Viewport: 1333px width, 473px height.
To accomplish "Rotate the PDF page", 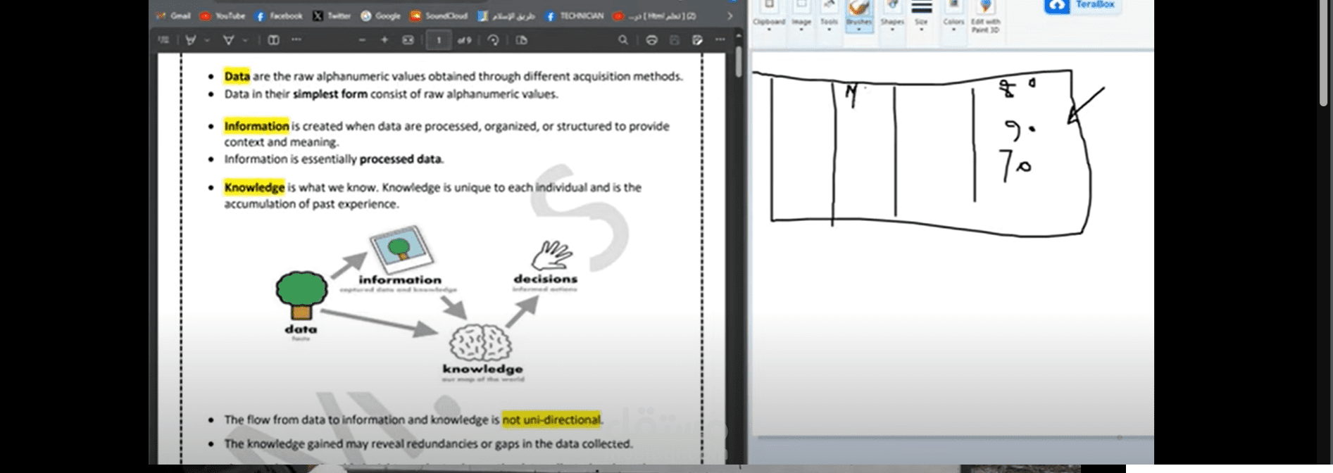I will pyautogui.click(x=493, y=40).
